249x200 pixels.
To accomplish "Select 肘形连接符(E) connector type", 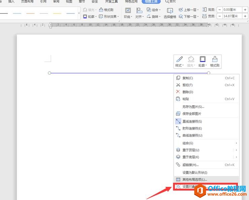I will [x=192, y=128].
